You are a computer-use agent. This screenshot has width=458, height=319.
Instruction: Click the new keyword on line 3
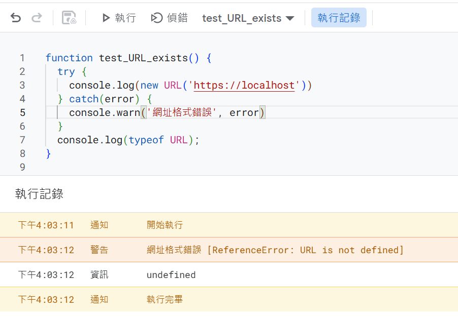[149, 86]
